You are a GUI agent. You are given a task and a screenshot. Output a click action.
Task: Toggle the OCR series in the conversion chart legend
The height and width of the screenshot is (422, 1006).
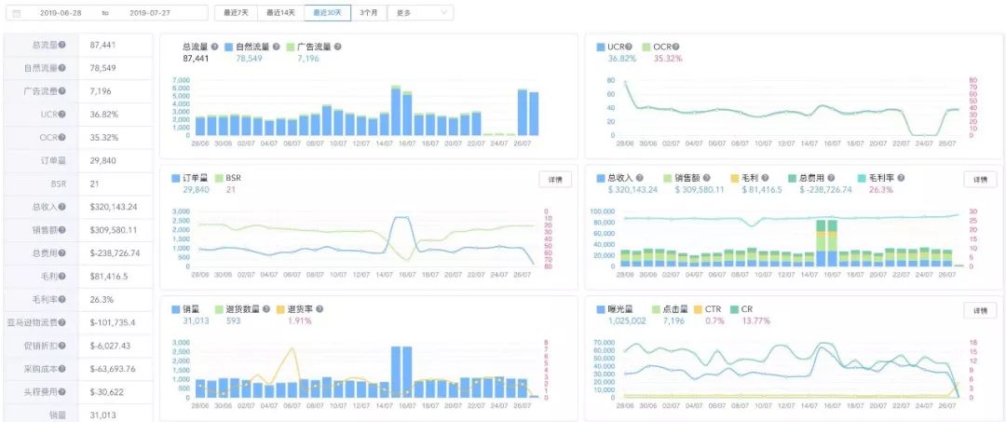[x=657, y=47]
